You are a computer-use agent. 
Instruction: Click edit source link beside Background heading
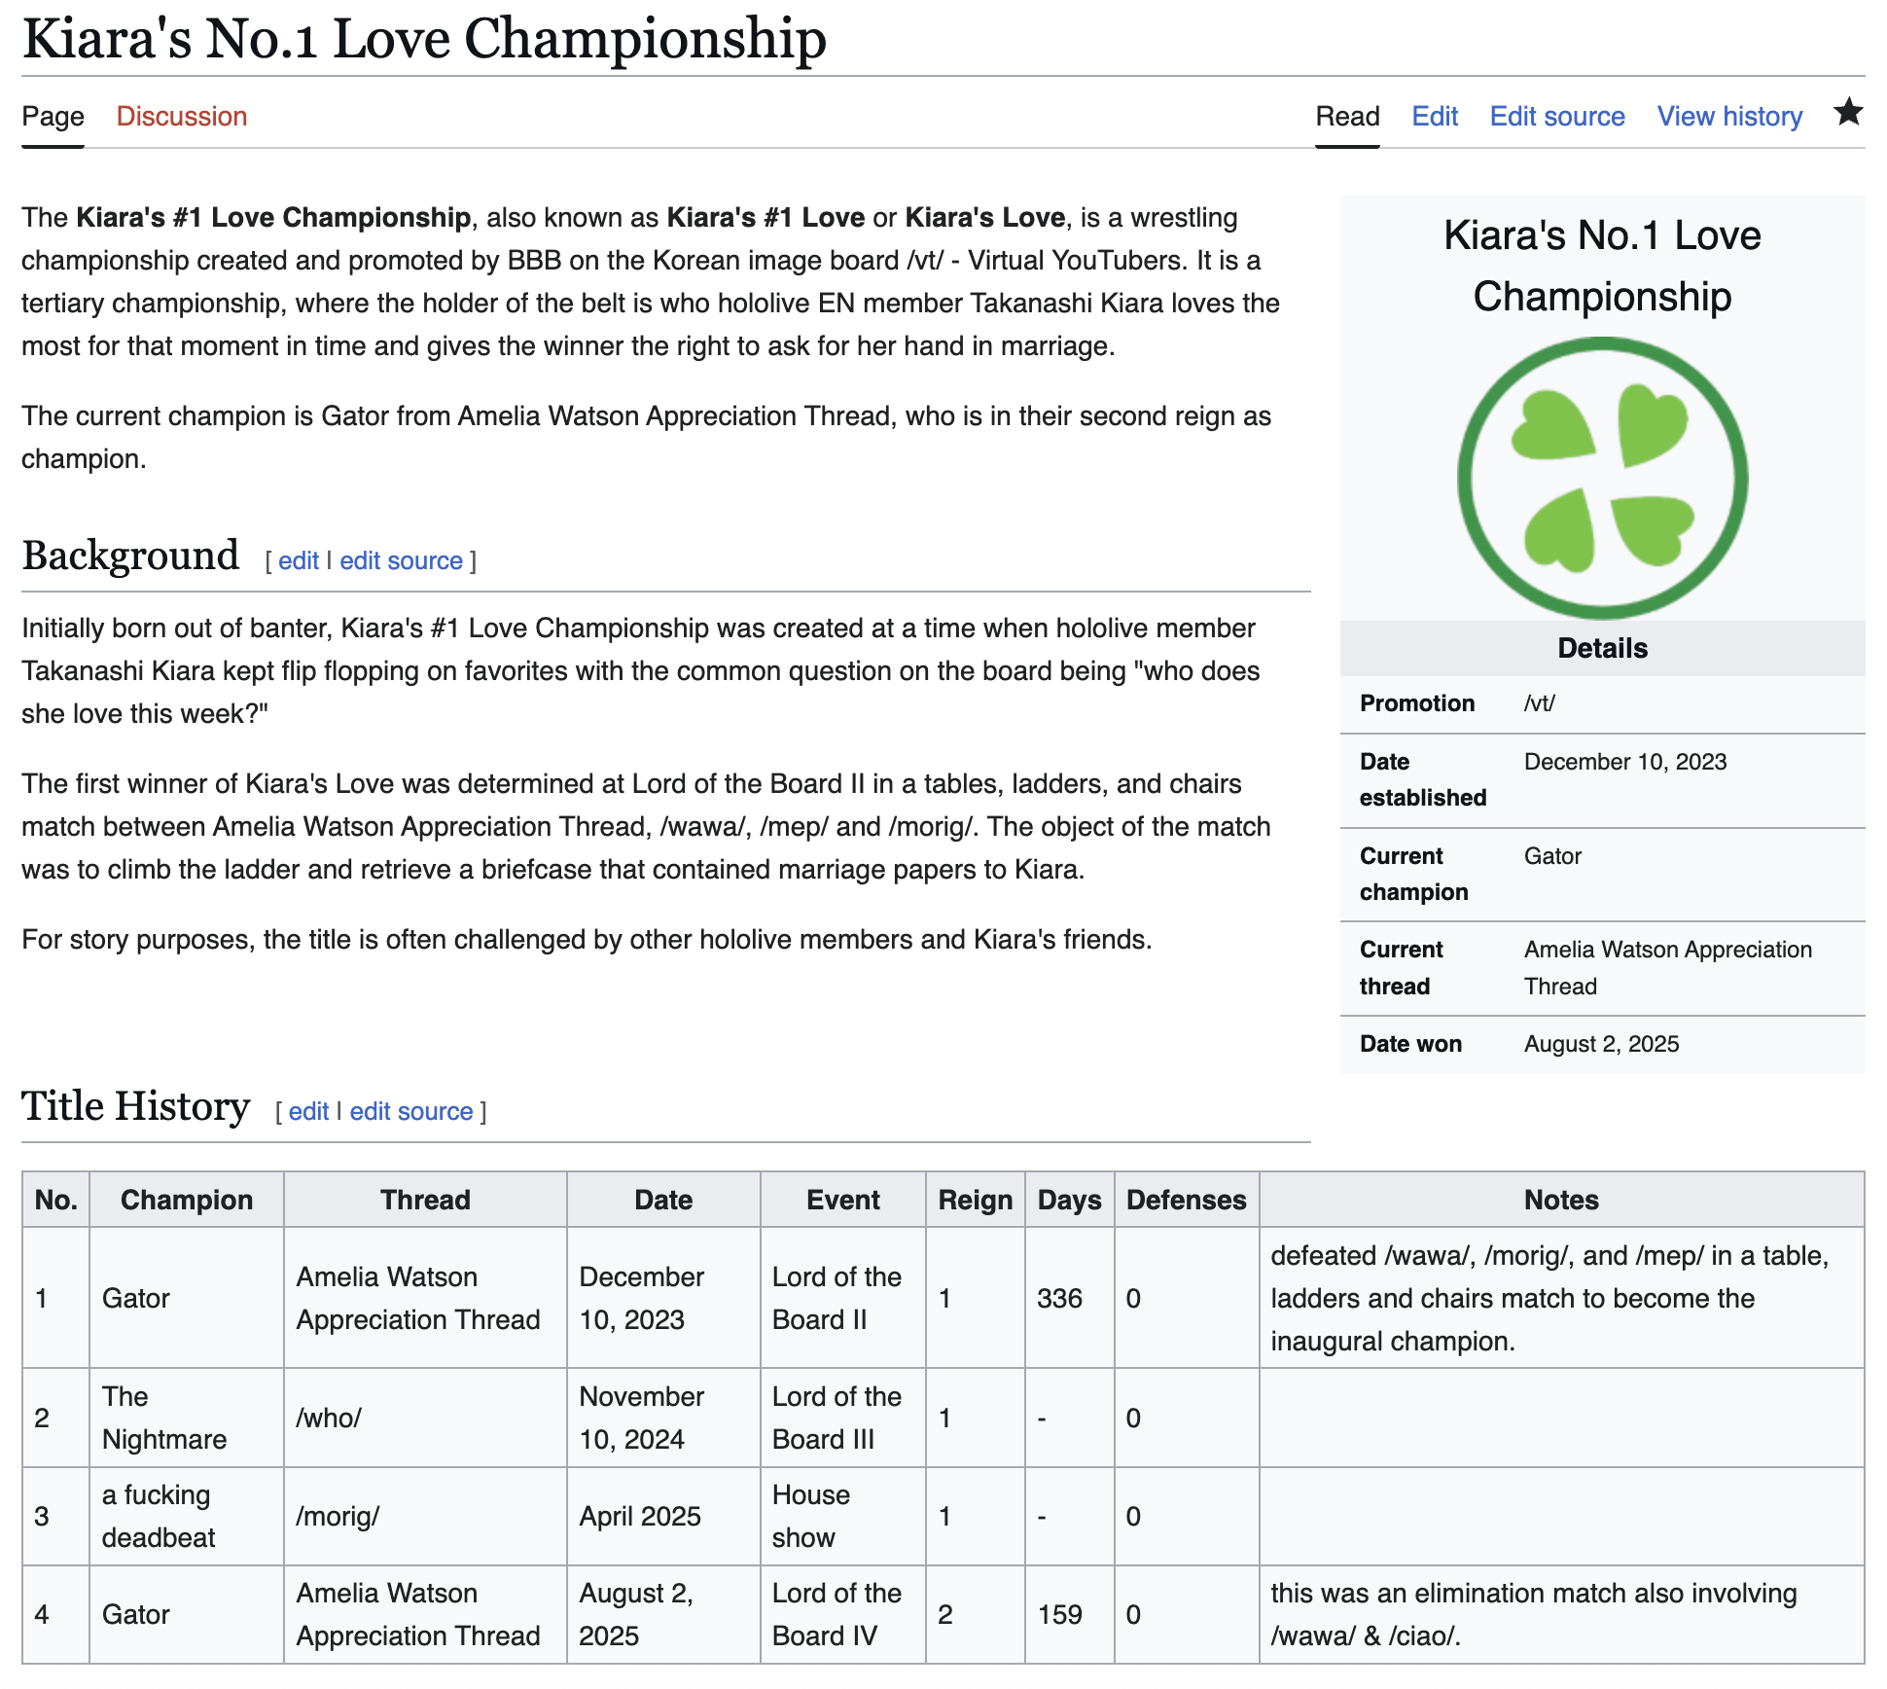[x=401, y=561]
